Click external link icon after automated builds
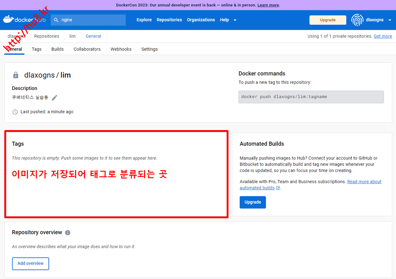Screen dimensions: 396x279 pos(278,188)
